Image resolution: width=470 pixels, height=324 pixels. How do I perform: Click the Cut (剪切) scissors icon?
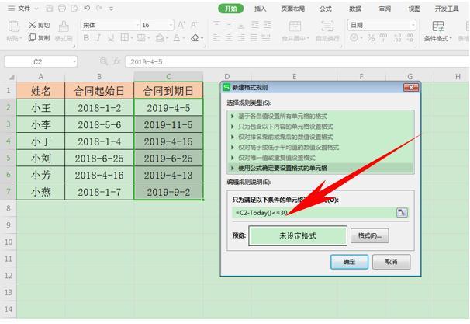(x=32, y=25)
